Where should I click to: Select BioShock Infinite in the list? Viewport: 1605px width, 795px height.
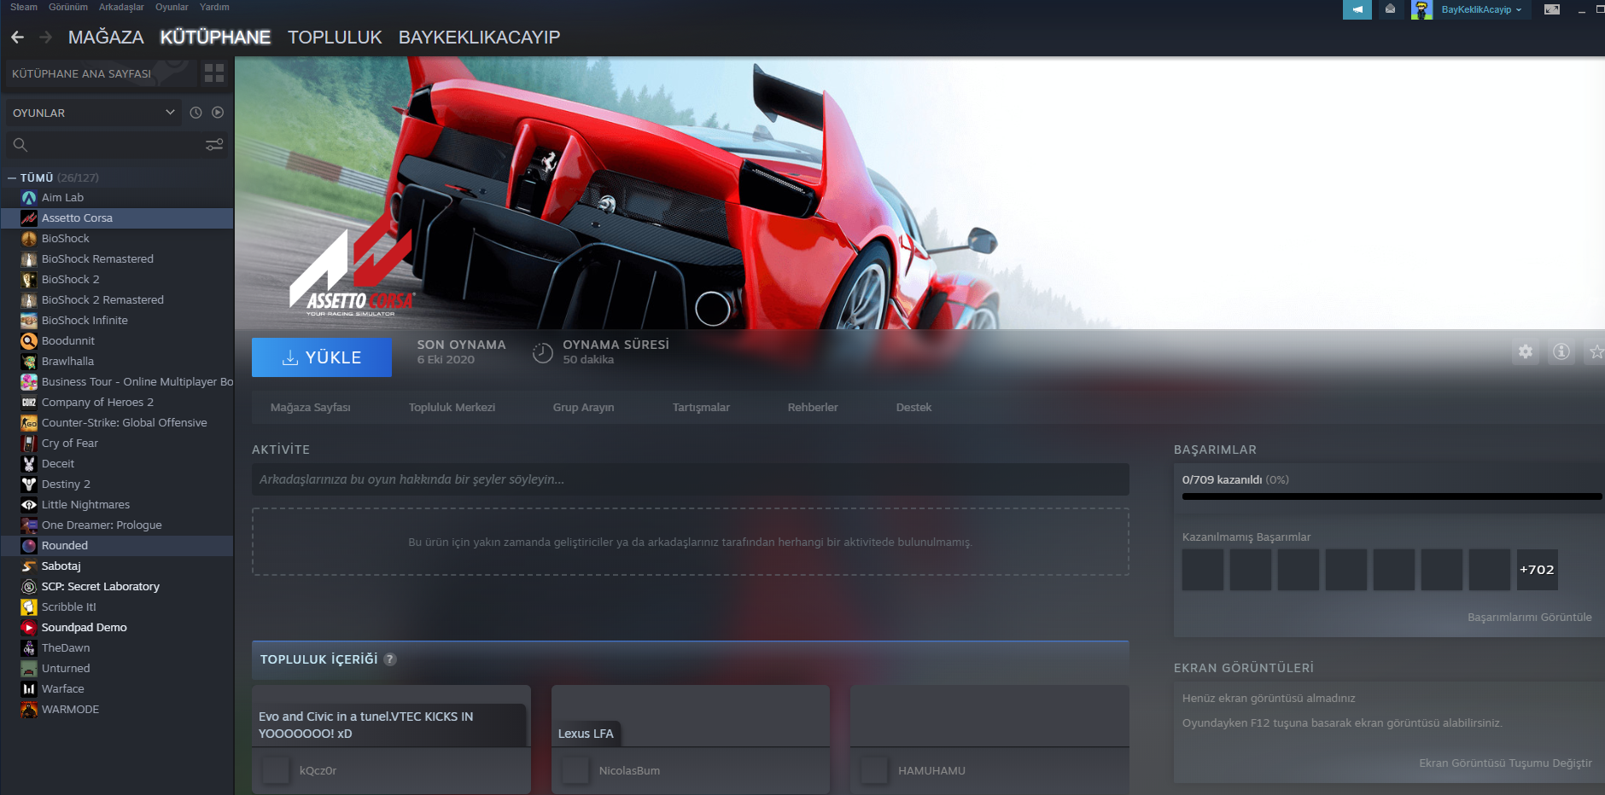pos(117,321)
